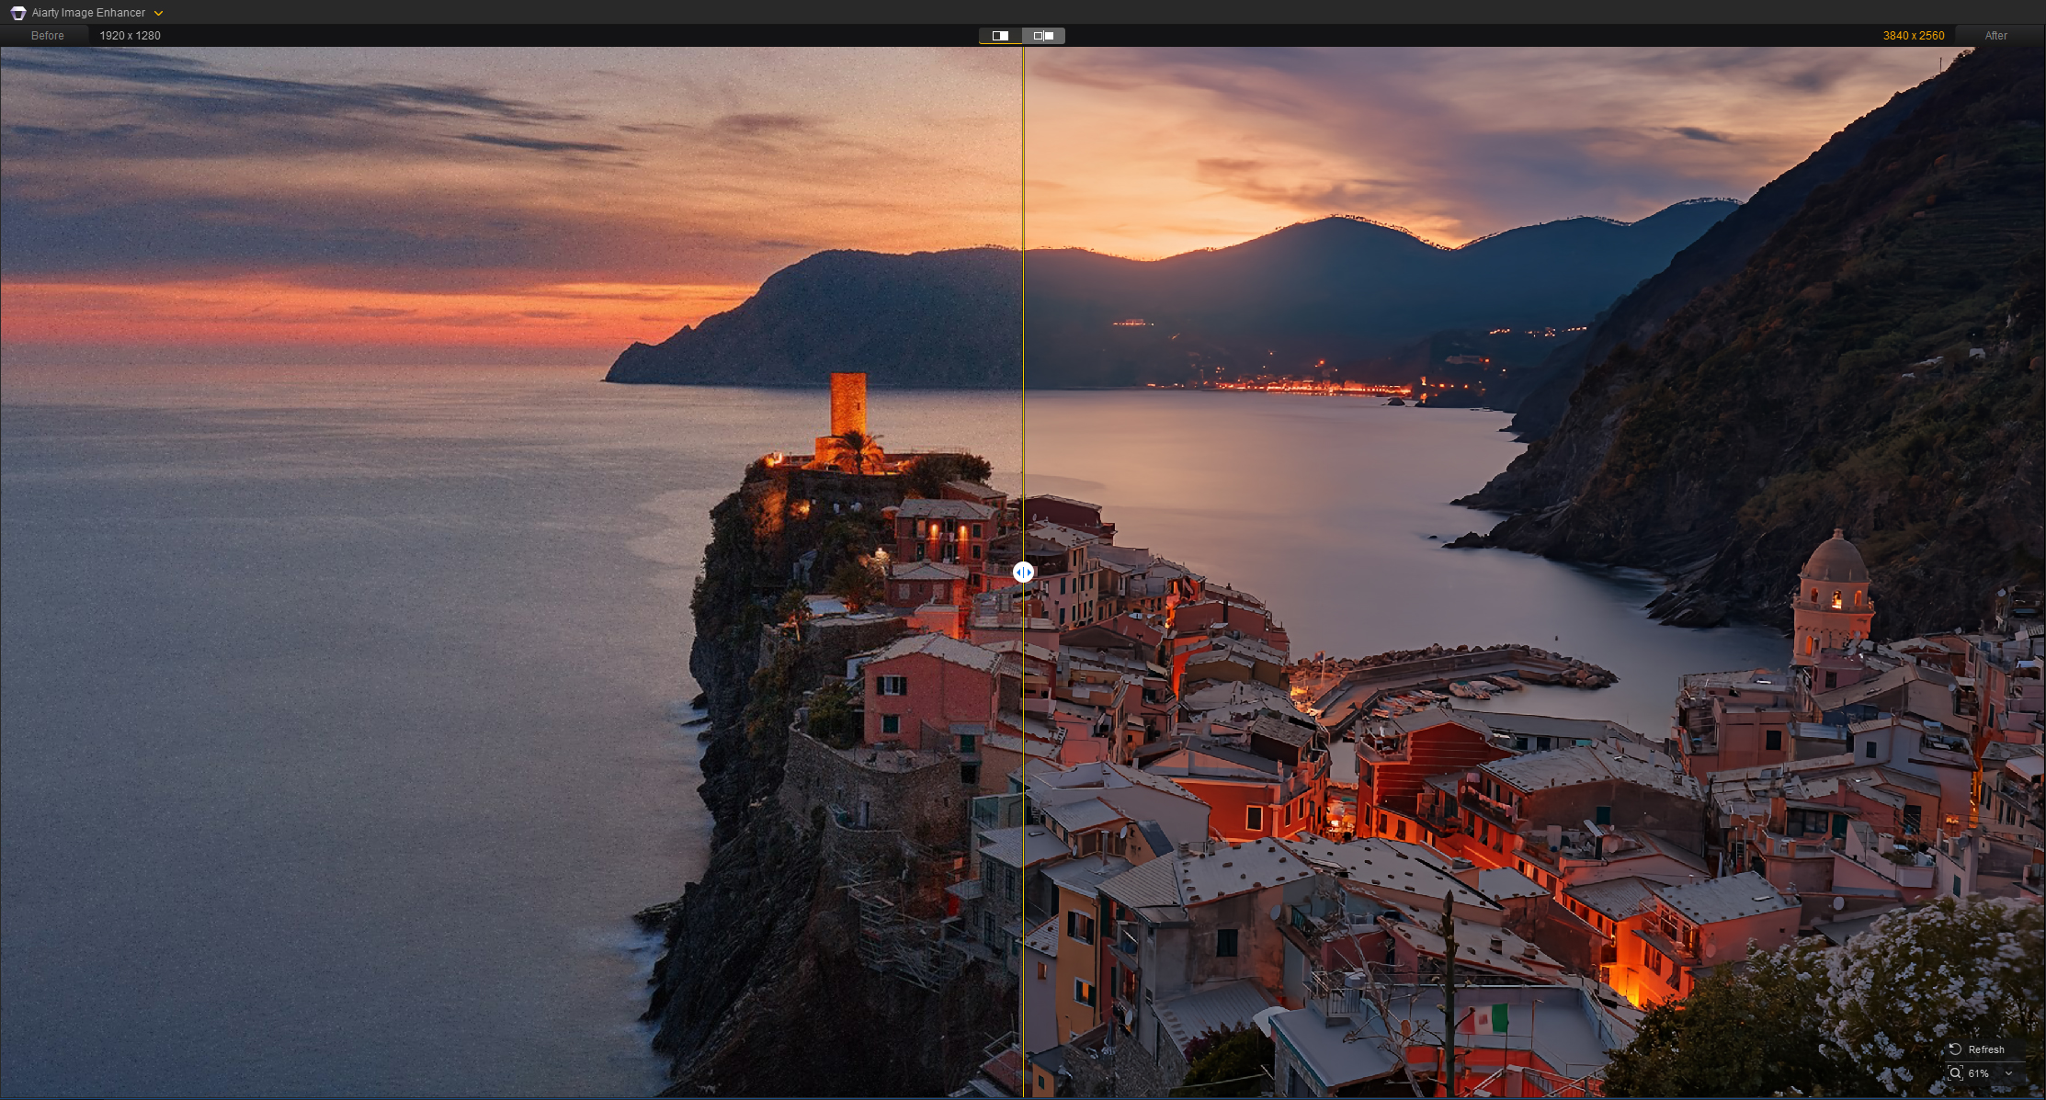Click the orange tower on the cliff
This screenshot has width=2046, height=1100.
point(847,403)
